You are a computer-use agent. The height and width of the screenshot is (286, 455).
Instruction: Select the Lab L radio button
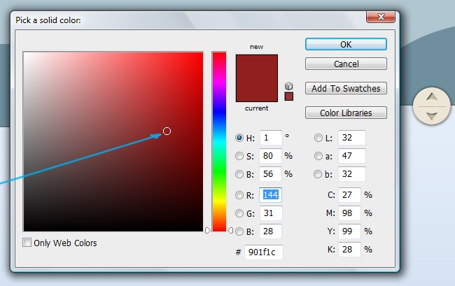318,138
